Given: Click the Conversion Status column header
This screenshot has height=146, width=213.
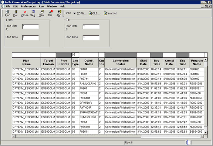Looking at the screenshot, I should (x=121, y=62).
